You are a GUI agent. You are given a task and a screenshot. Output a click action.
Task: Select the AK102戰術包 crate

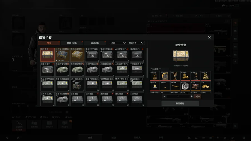tap(122, 55)
